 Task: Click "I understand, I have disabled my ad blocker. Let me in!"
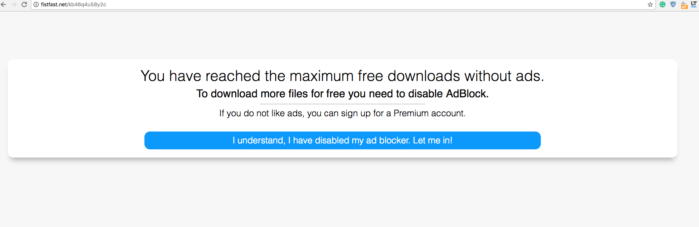click(342, 140)
